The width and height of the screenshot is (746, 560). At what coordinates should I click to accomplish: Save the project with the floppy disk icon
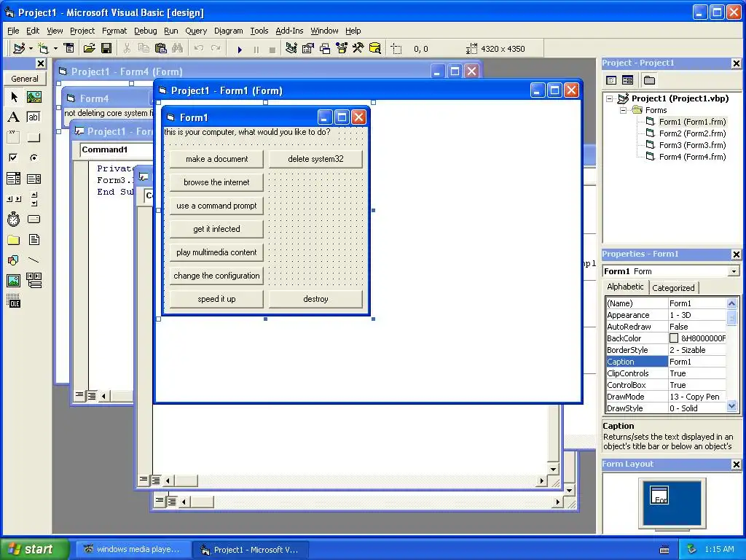click(106, 49)
